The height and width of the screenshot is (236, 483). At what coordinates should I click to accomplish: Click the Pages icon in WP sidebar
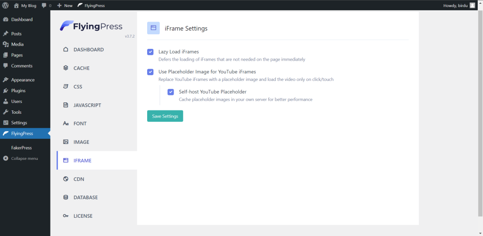point(6,55)
